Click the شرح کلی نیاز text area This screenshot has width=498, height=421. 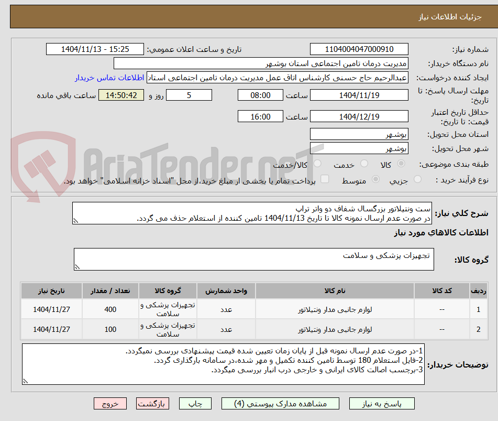[x=252, y=213]
